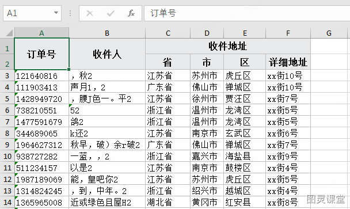Click the 红安县 district cell
Viewport: 350px width, 209px height.
245,202
